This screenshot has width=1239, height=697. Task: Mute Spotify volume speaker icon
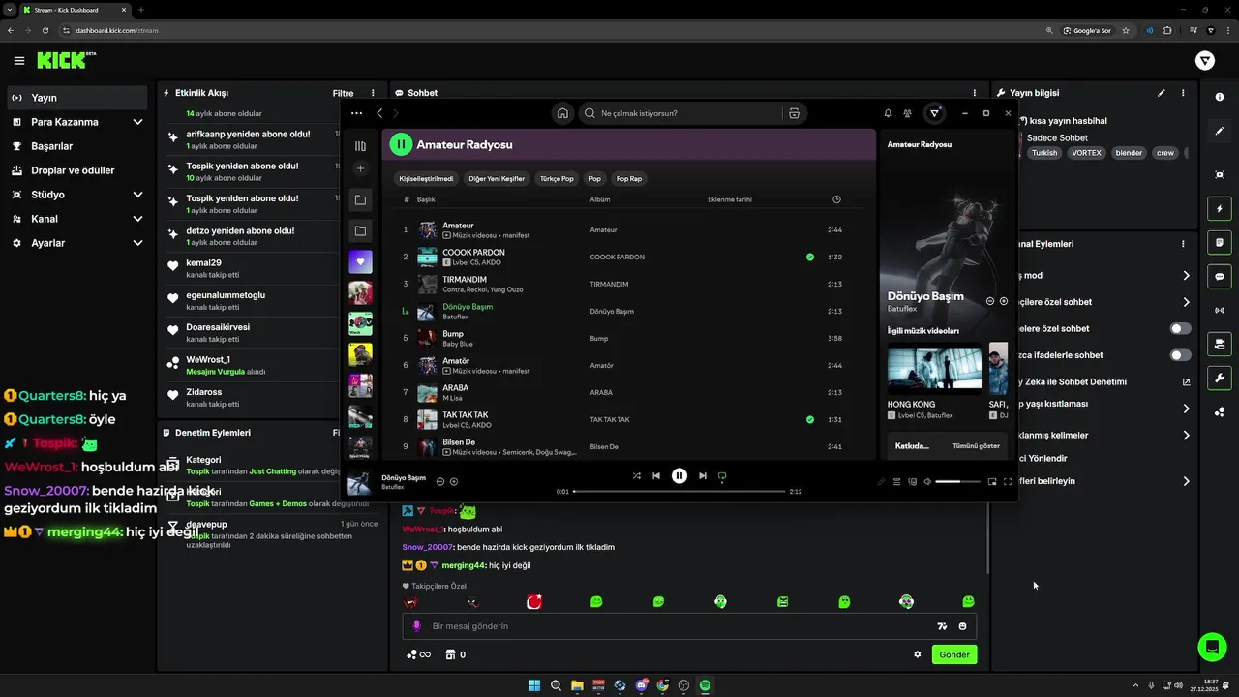click(x=927, y=481)
